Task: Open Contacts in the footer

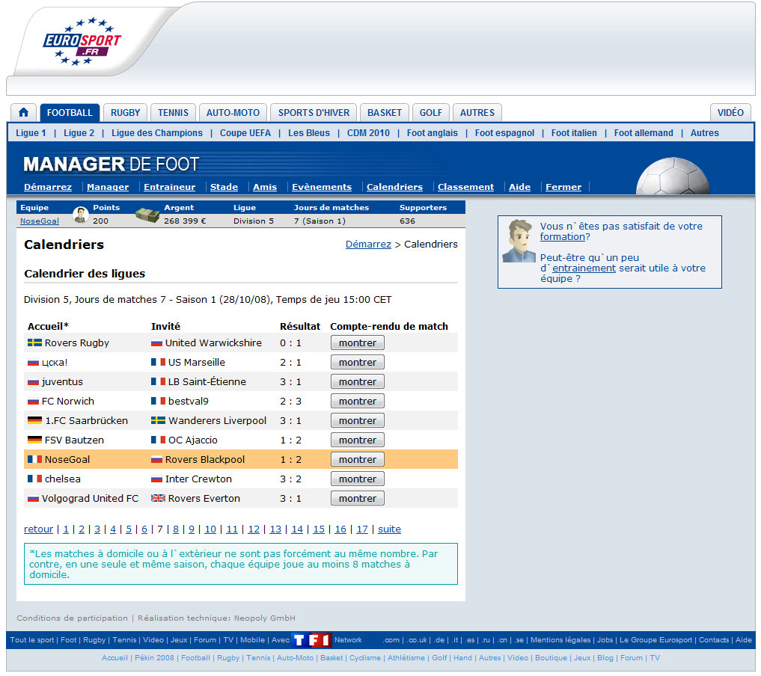Action: pos(714,640)
